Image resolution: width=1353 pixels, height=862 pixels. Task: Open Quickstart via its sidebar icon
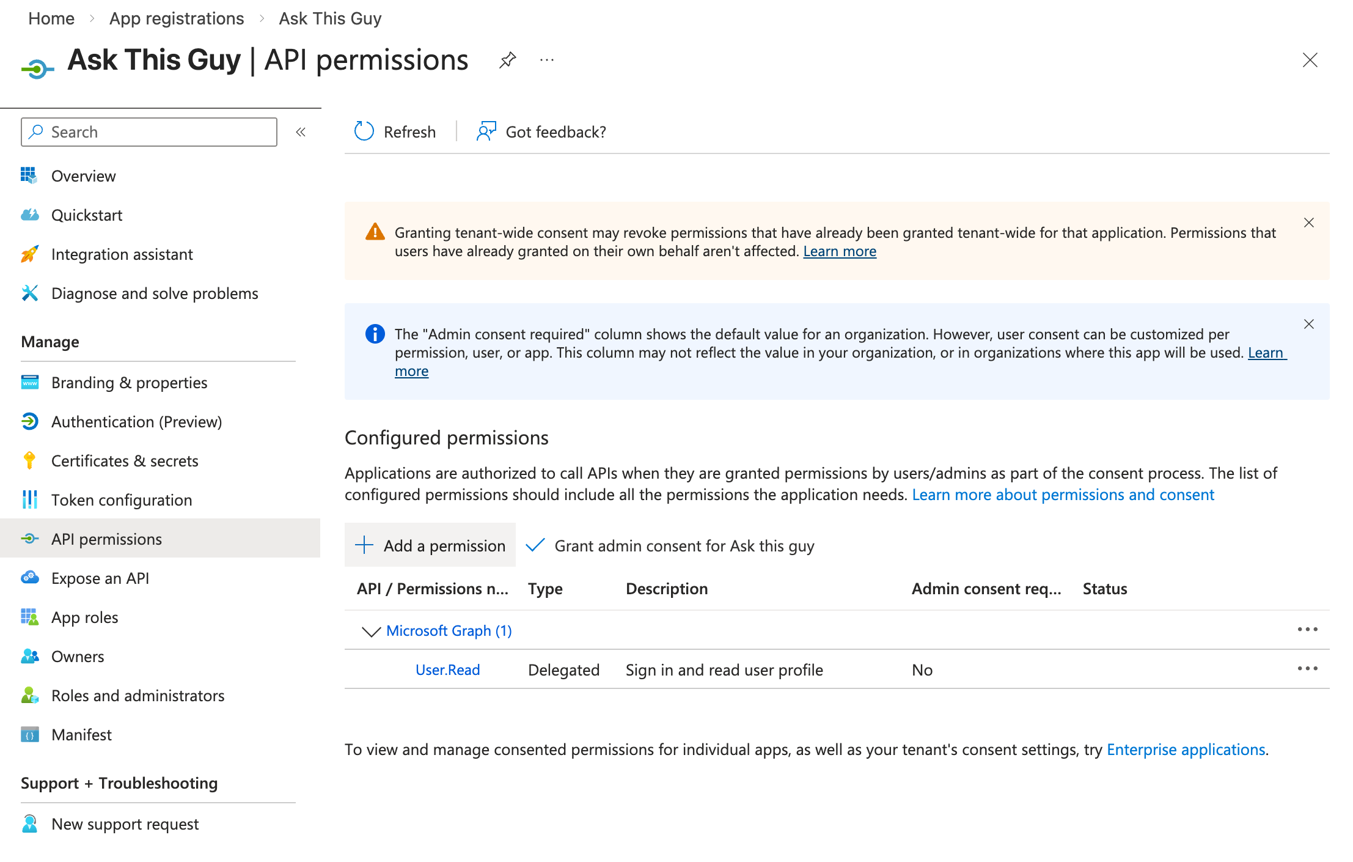pyautogui.click(x=29, y=215)
